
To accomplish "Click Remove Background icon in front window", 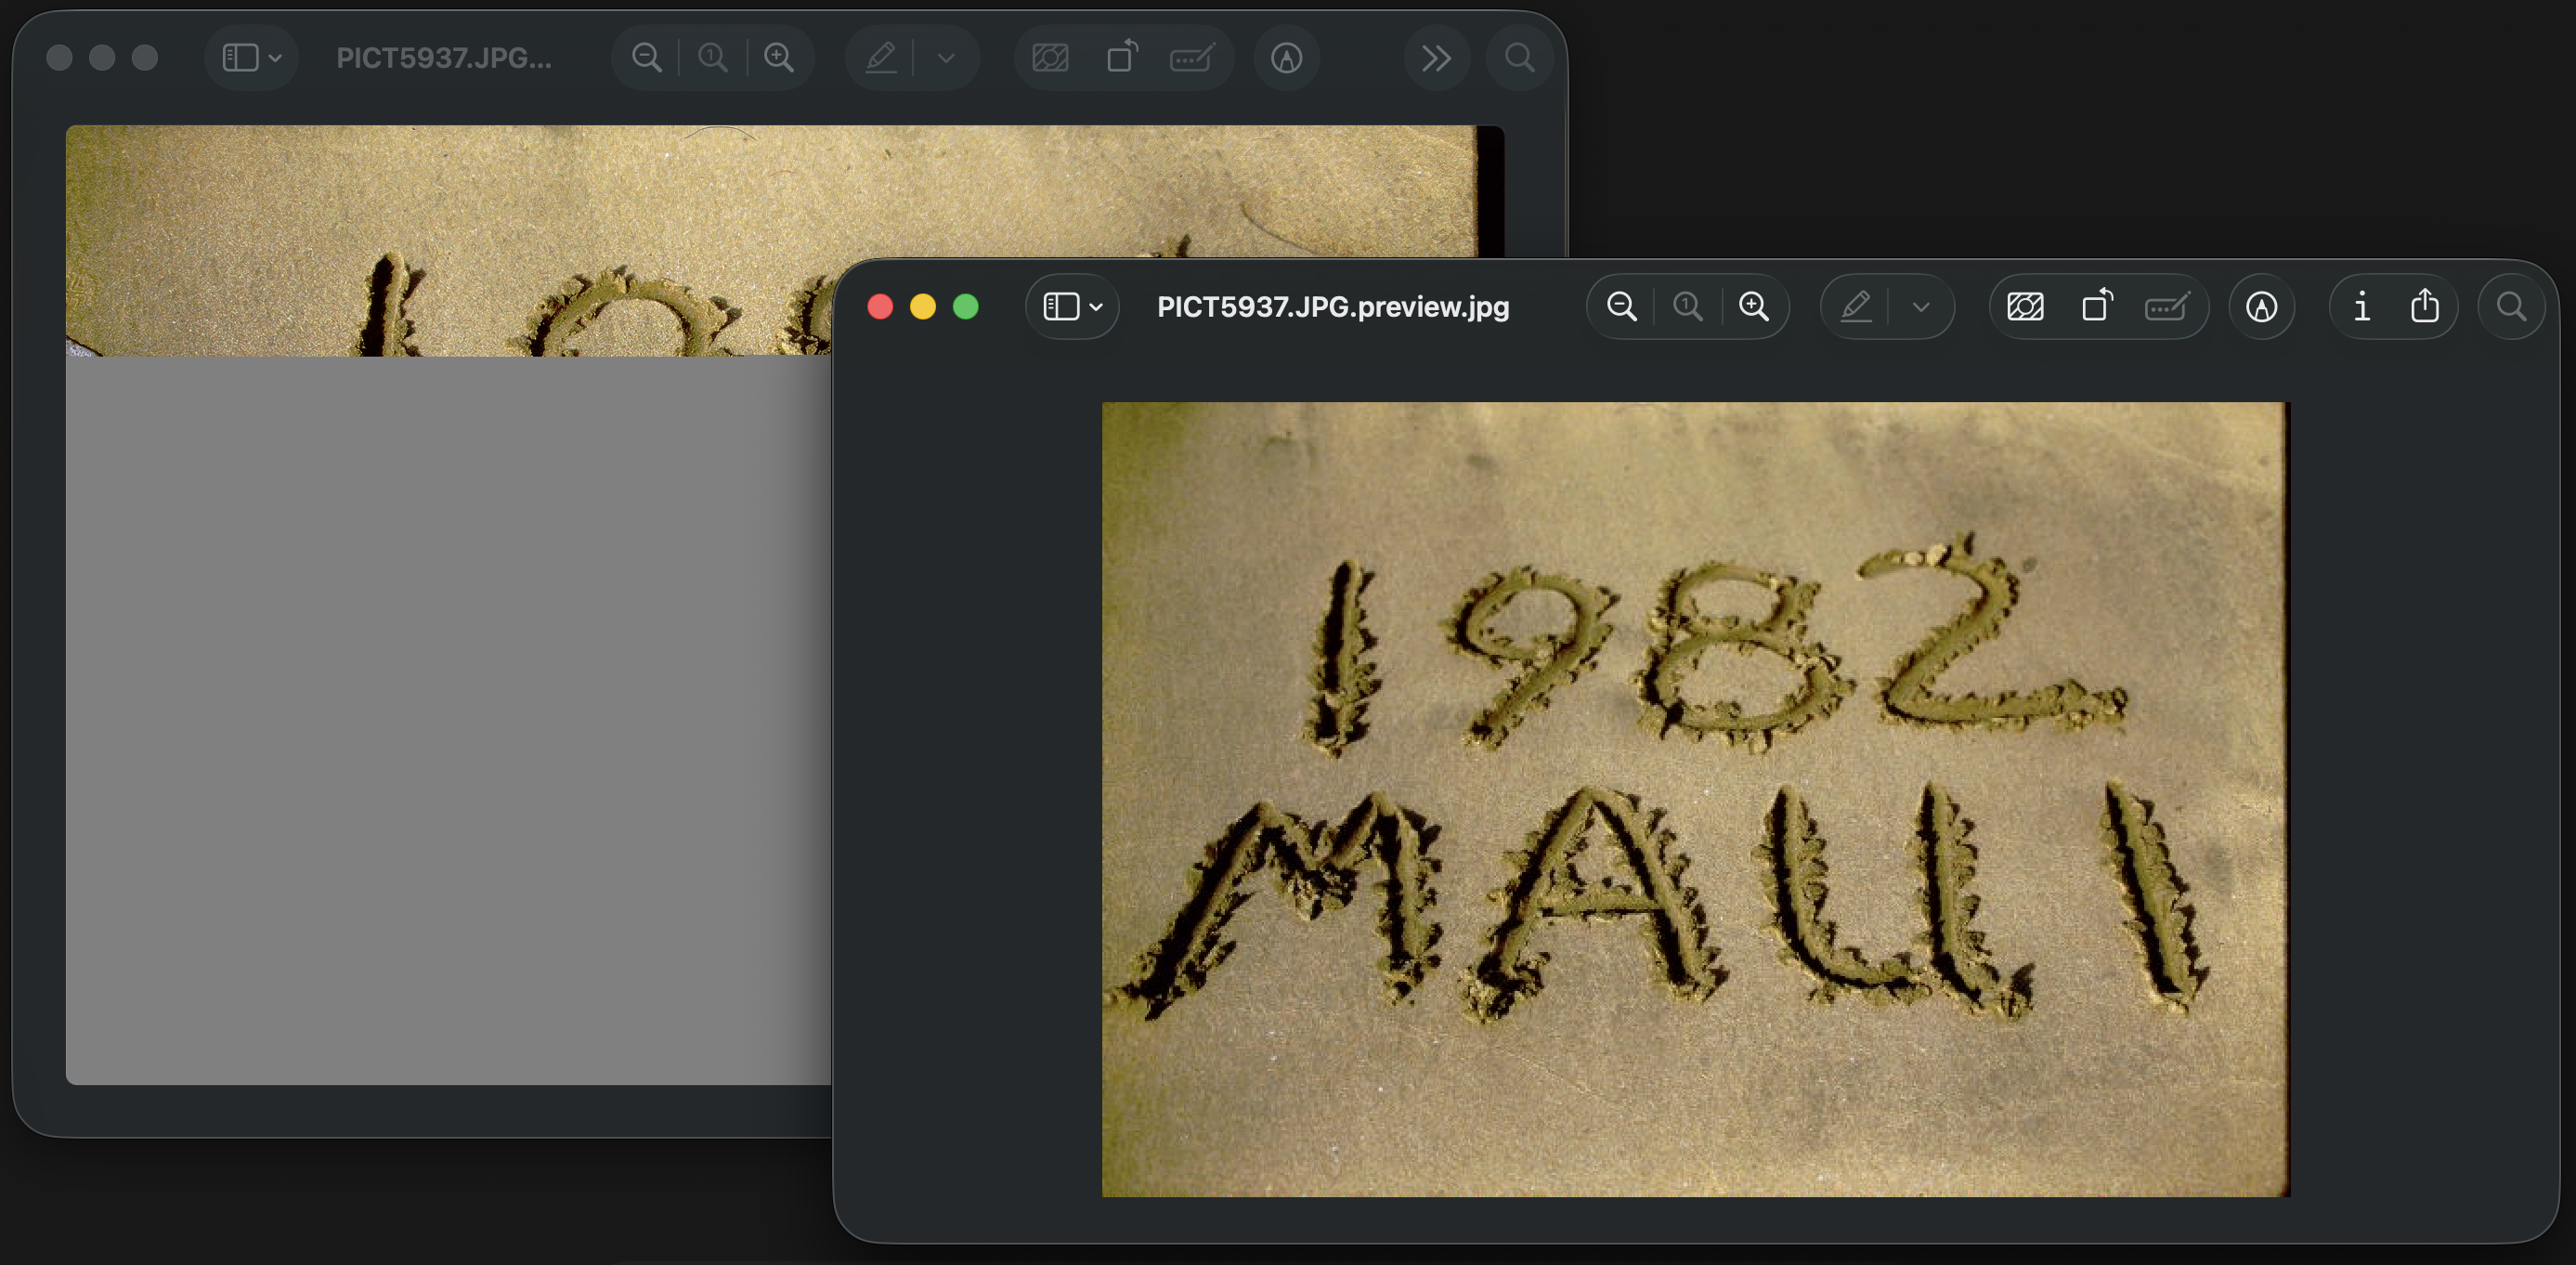I will [2025, 306].
